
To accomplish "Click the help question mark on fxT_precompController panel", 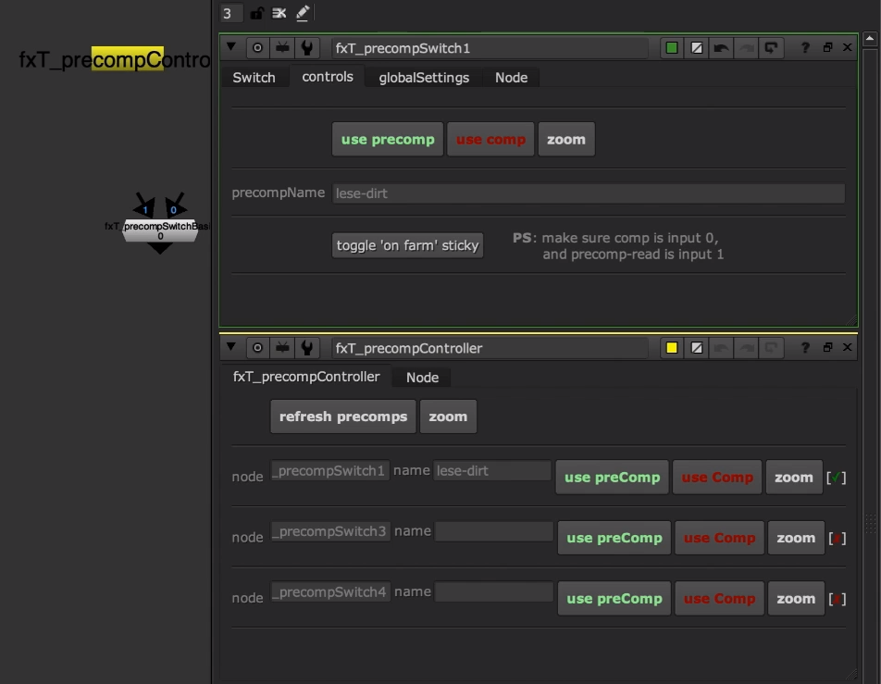I will [x=804, y=348].
